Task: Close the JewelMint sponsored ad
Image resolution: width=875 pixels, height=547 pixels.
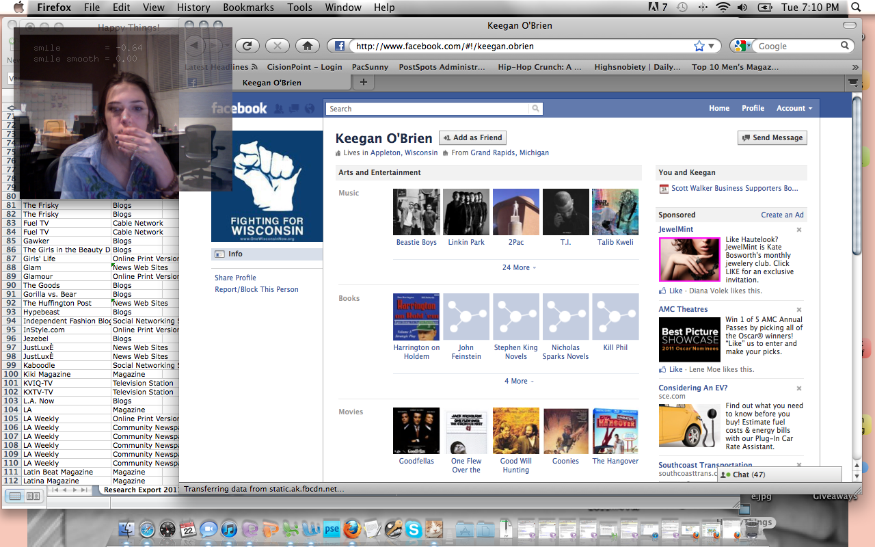Action: click(798, 230)
